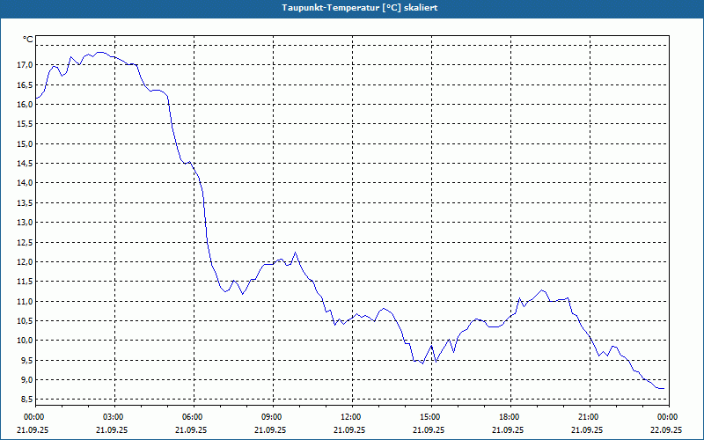
Task: Click the 8,5 y-axis value
Action: pos(26,400)
